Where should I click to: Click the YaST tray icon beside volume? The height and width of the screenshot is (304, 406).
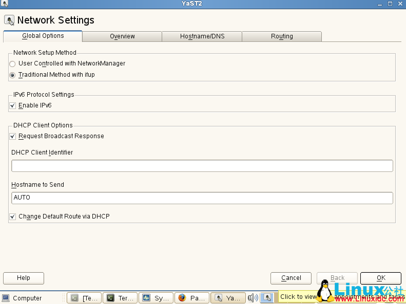(267, 298)
